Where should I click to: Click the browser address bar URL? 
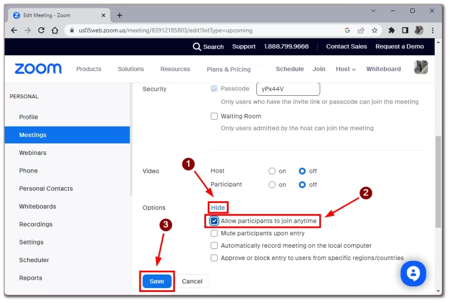click(166, 30)
